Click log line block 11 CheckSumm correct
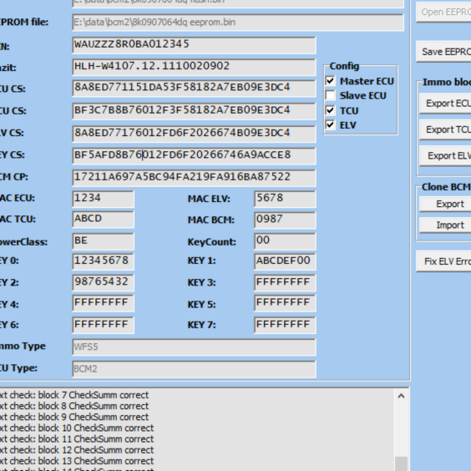The width and height of the screenshot is (471, 471). (x=77, y=439)
